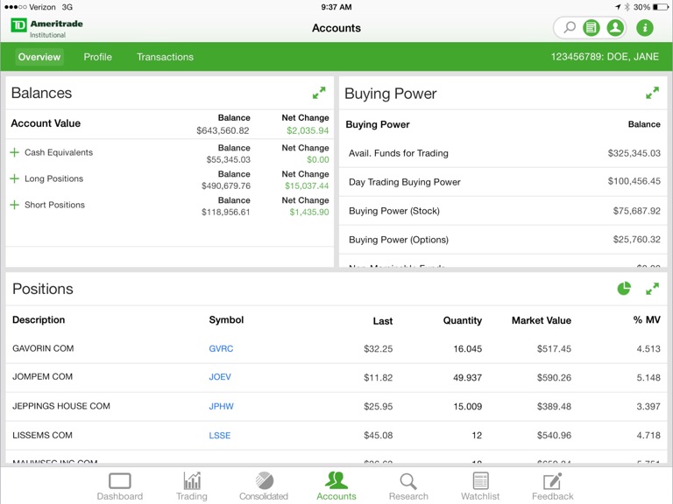
Task: Open the search magnifier icon in header
Action: (570, 28)
